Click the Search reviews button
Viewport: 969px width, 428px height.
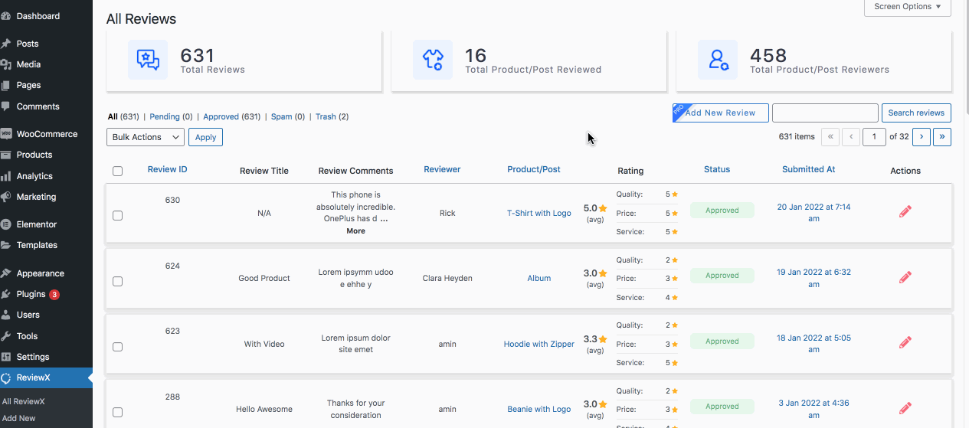[x=916, y=113]
